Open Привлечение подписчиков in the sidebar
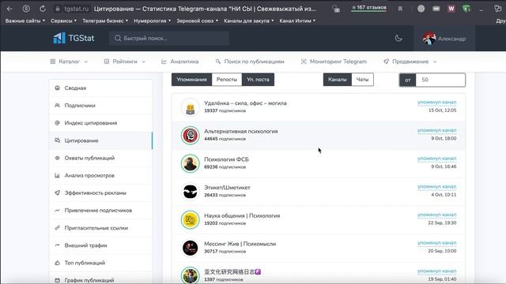 tap(100, 211)
